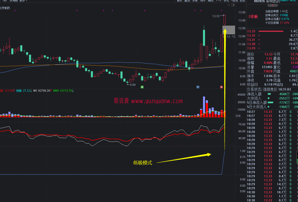
Task: Click the 大宗流入 -2553万 row
Action: (x=272, y=98)
